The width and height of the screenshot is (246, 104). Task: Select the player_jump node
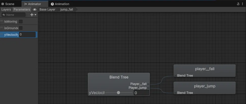coord(204,88)
